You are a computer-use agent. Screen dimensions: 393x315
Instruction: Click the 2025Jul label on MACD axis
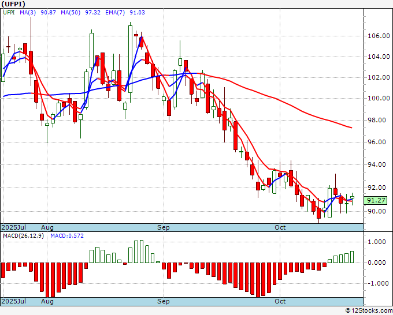tap(13, 301)
